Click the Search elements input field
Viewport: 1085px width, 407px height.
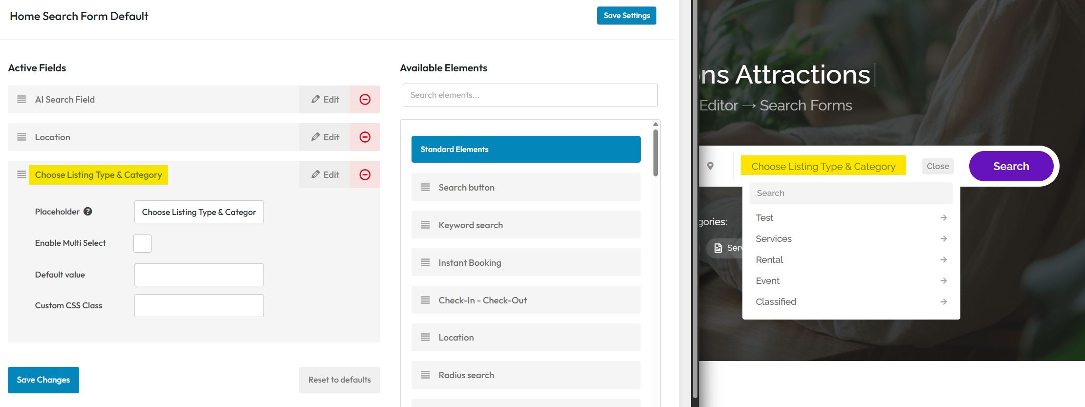click(530, 95)
